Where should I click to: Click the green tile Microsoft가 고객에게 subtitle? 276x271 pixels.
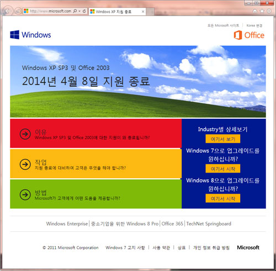click(x=77, y=198)
